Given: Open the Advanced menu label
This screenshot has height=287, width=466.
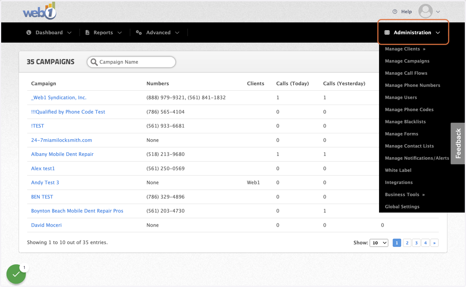Looking at the screenshot, I should click(x=158, y=33).
